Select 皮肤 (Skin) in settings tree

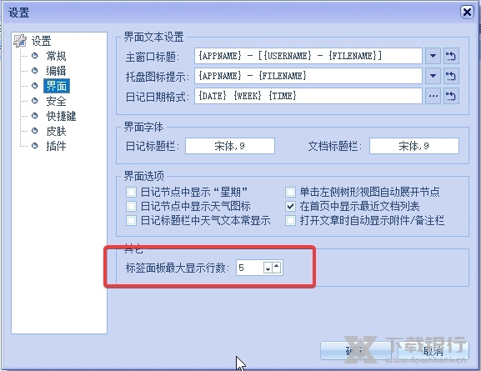pyautogui.click(x=56, y=131)
